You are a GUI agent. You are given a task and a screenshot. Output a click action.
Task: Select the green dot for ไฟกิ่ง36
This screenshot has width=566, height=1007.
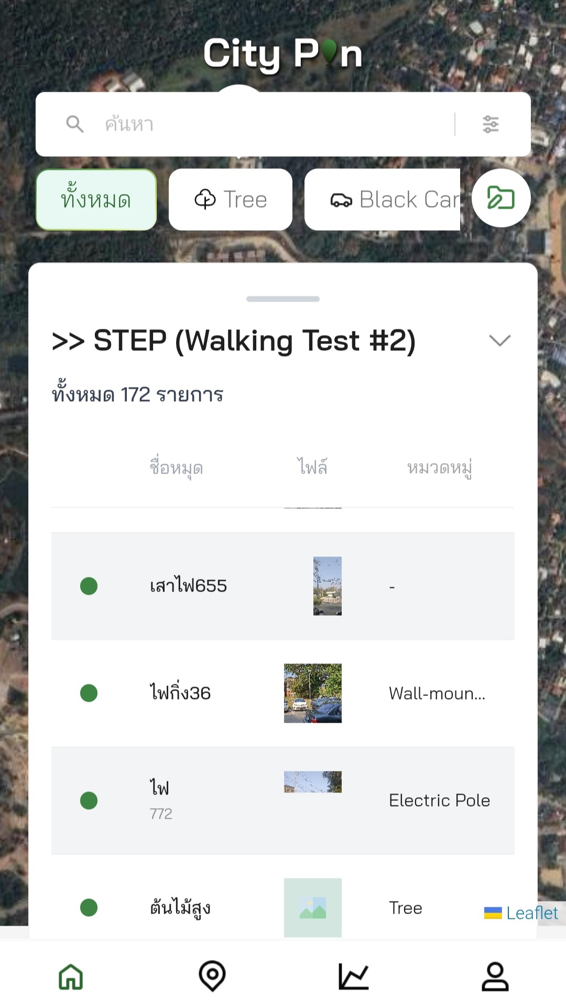click(x=89, y=693)
